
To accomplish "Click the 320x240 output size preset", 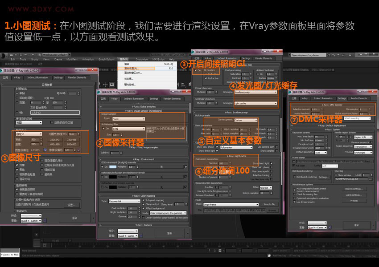I will pyautogui.click(x=55, y=140).
